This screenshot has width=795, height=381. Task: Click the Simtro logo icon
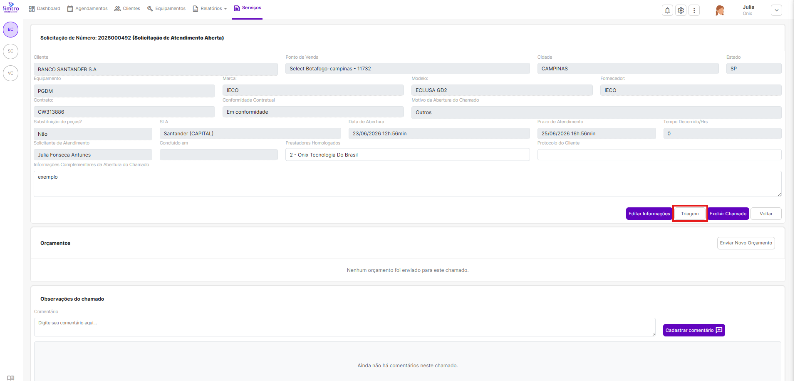point(11,7)
